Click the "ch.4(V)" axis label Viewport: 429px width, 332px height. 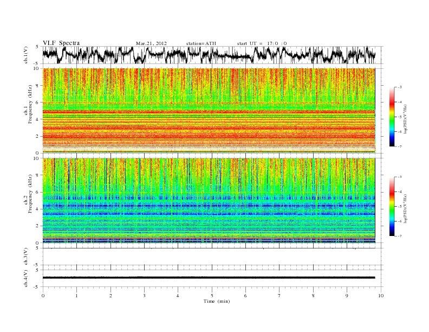[25, 278]
